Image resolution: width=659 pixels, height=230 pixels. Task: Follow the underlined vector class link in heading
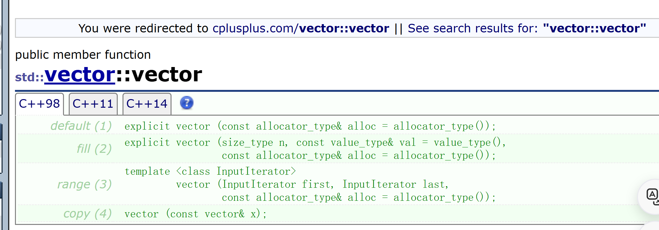click(x=80, y=75)
